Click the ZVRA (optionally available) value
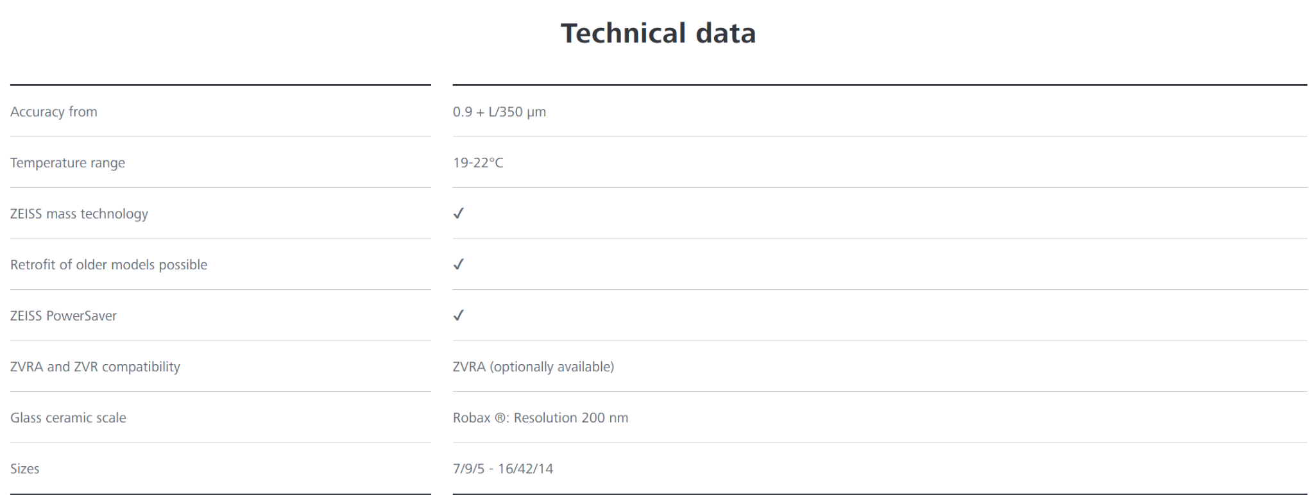The height and width of the screenshot is (495, 1314). (533, 367)
